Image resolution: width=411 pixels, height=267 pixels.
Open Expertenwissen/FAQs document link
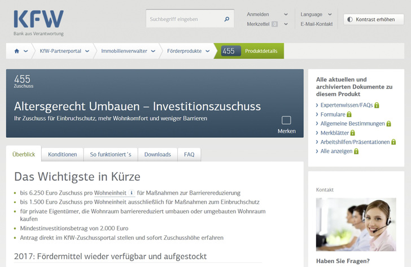click(x=346, y=105)
